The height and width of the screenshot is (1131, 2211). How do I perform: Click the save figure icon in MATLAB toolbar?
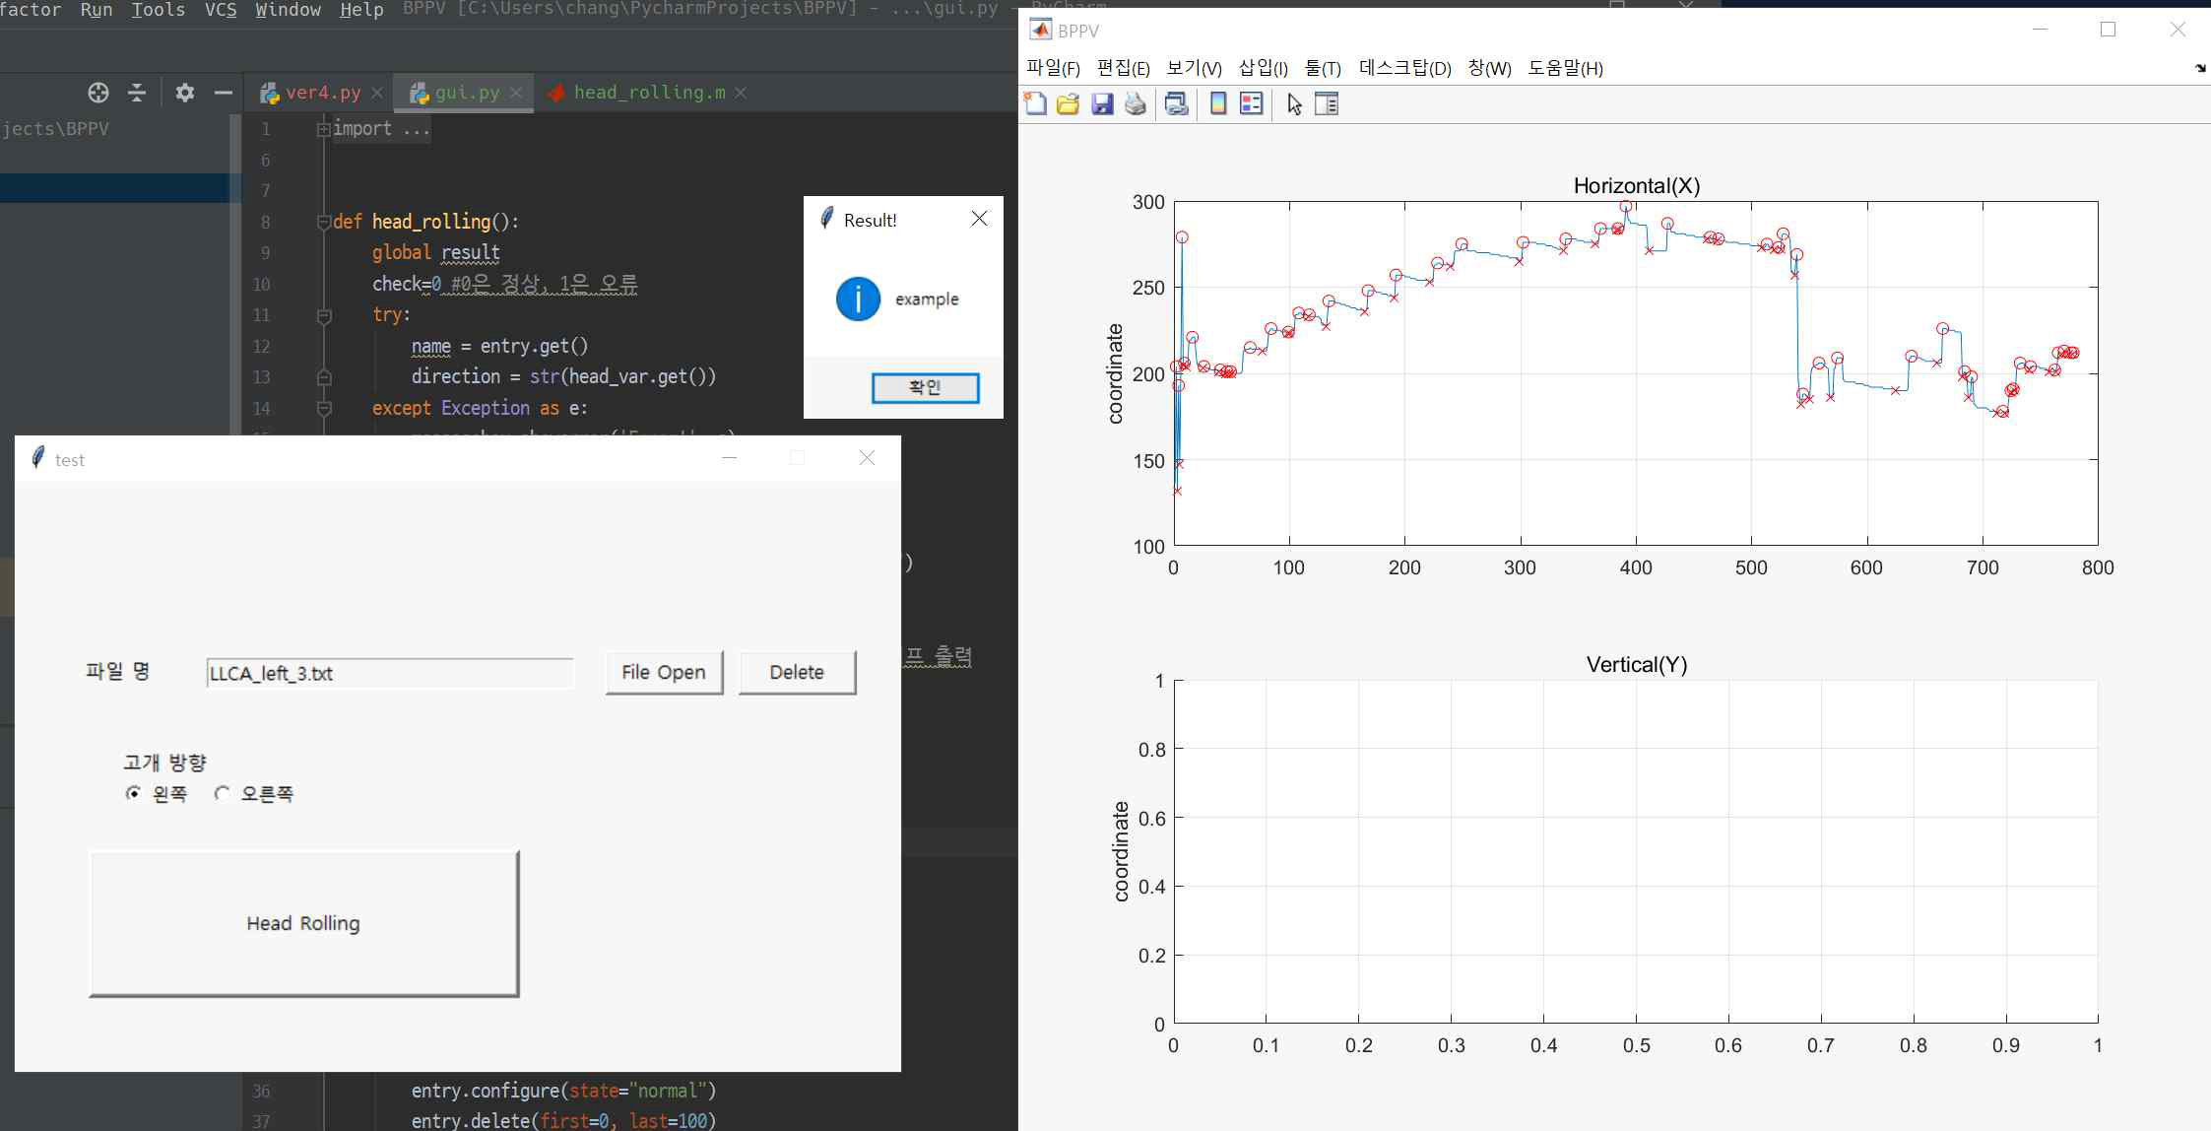pos(1101,103)
